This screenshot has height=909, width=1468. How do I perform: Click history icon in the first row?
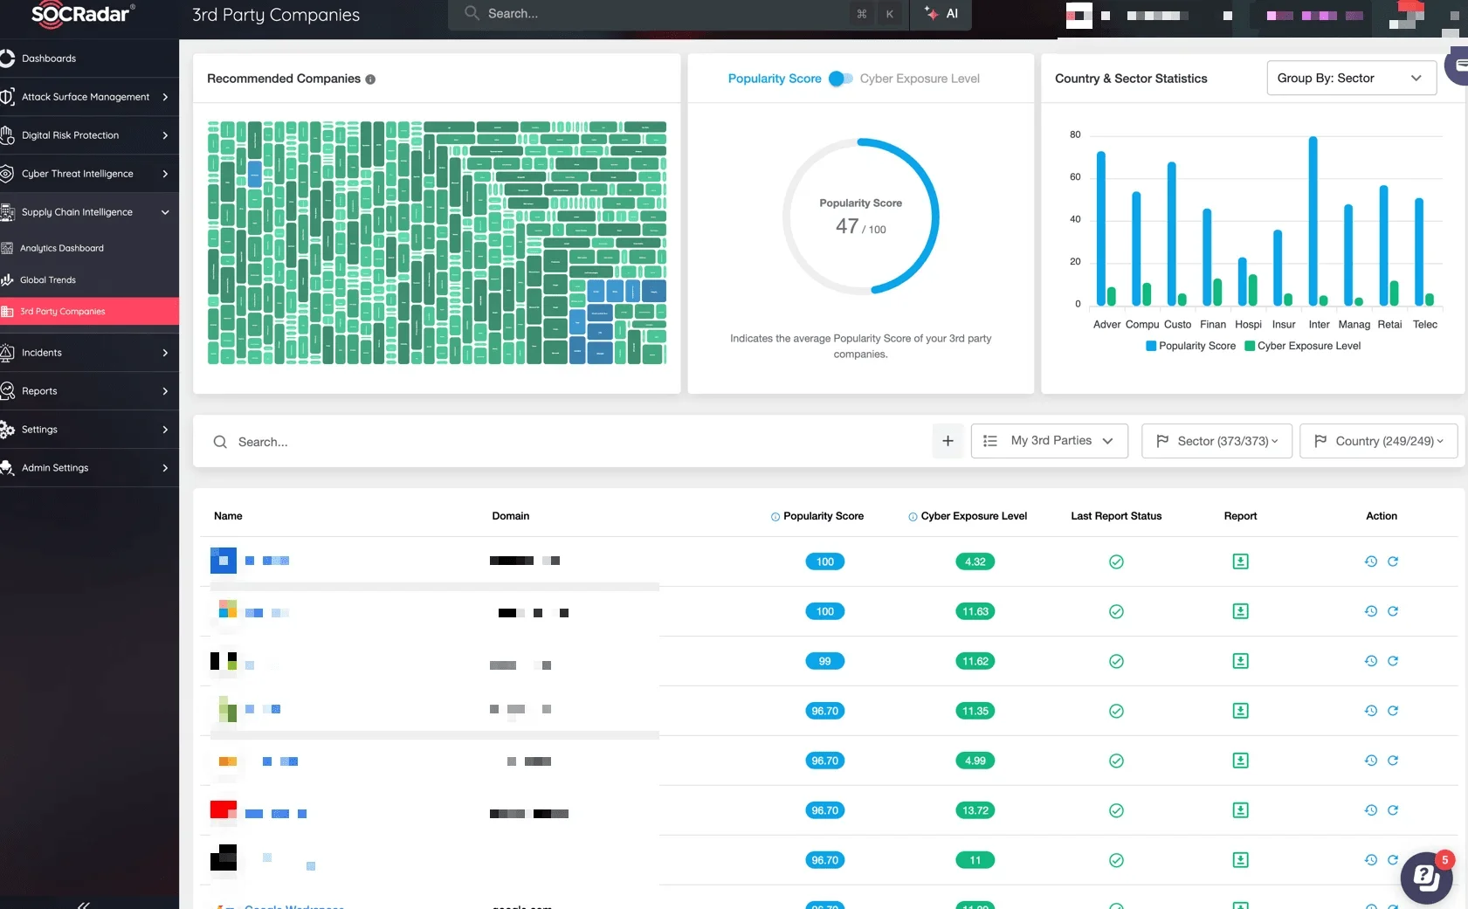coord(1371,561)
